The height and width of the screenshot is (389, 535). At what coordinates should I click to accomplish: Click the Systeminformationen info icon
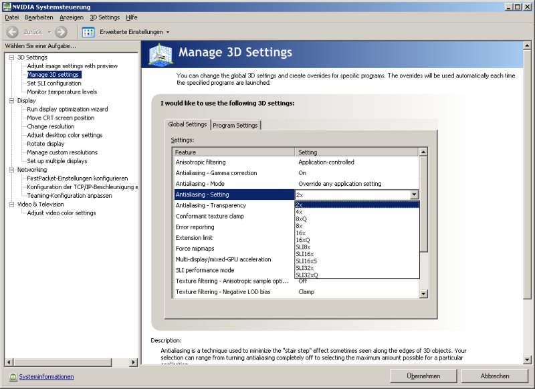click(13, 377)
